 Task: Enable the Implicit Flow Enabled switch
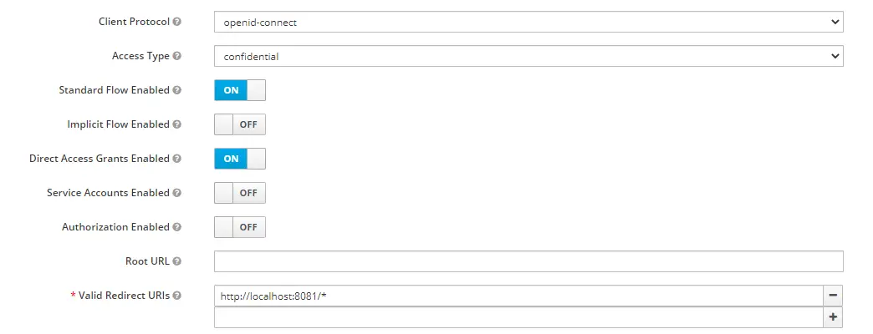[240, 124]
